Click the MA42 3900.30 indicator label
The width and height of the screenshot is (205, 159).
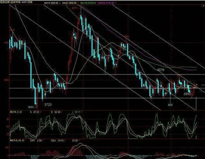[x=69, y=3]
